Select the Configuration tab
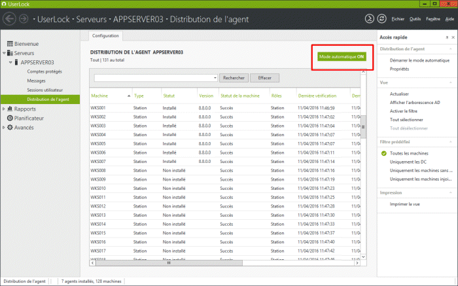 (105, 35)
